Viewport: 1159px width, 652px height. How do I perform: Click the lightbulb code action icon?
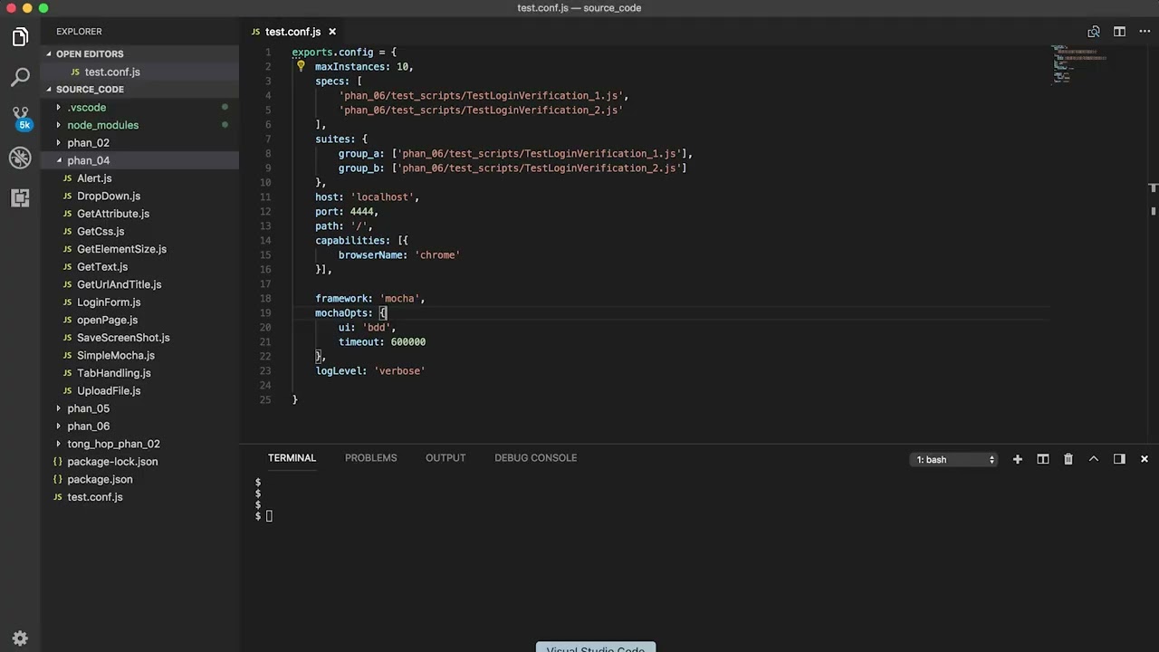pyautogui.click(x=301, y=66)
